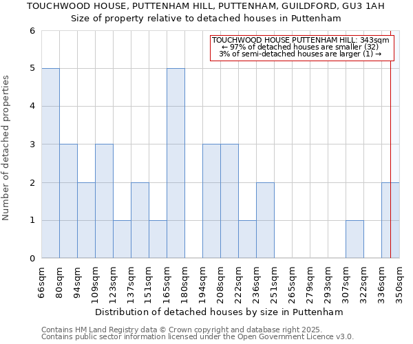Click the bar starting at 66sqm
This screenshot has height=344, width=413.
(50, 164)
